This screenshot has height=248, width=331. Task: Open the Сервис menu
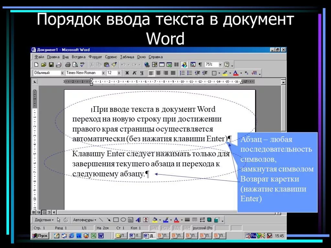pyautogui.click(x=111, y=57)
